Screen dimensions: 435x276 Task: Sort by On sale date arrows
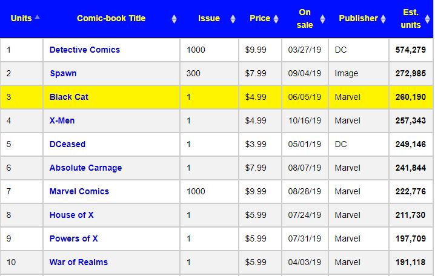pos(322,19)
